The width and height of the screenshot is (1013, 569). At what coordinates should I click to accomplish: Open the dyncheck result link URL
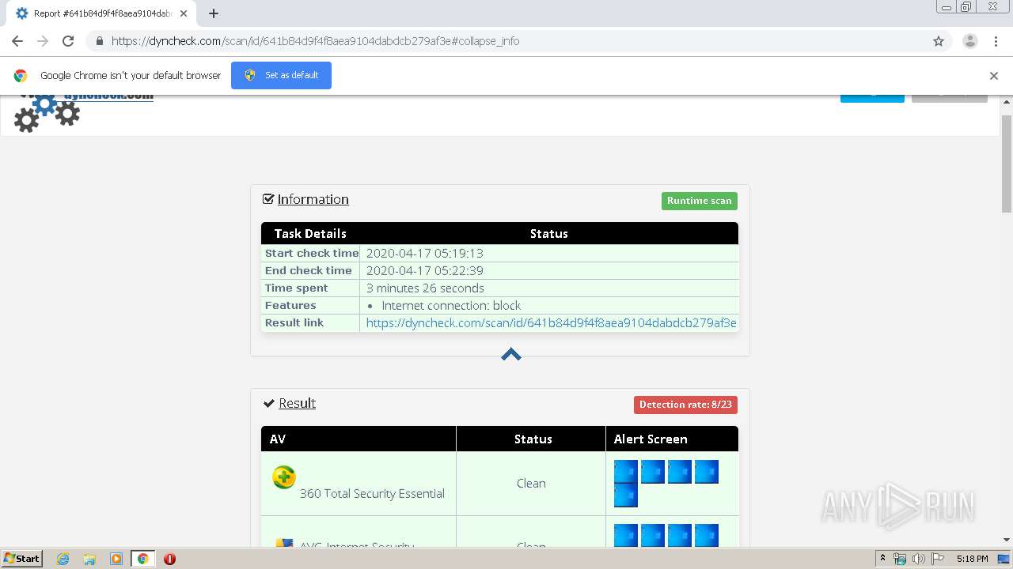551,322
